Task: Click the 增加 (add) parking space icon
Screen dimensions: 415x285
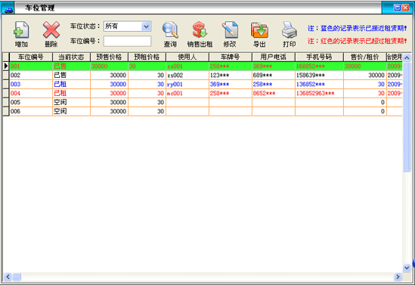Action: tap(21, 29)
